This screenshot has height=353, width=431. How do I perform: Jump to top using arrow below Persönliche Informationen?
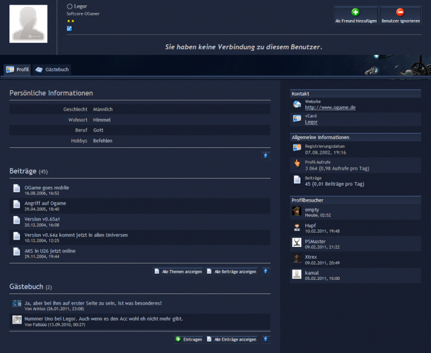[265, 156]
